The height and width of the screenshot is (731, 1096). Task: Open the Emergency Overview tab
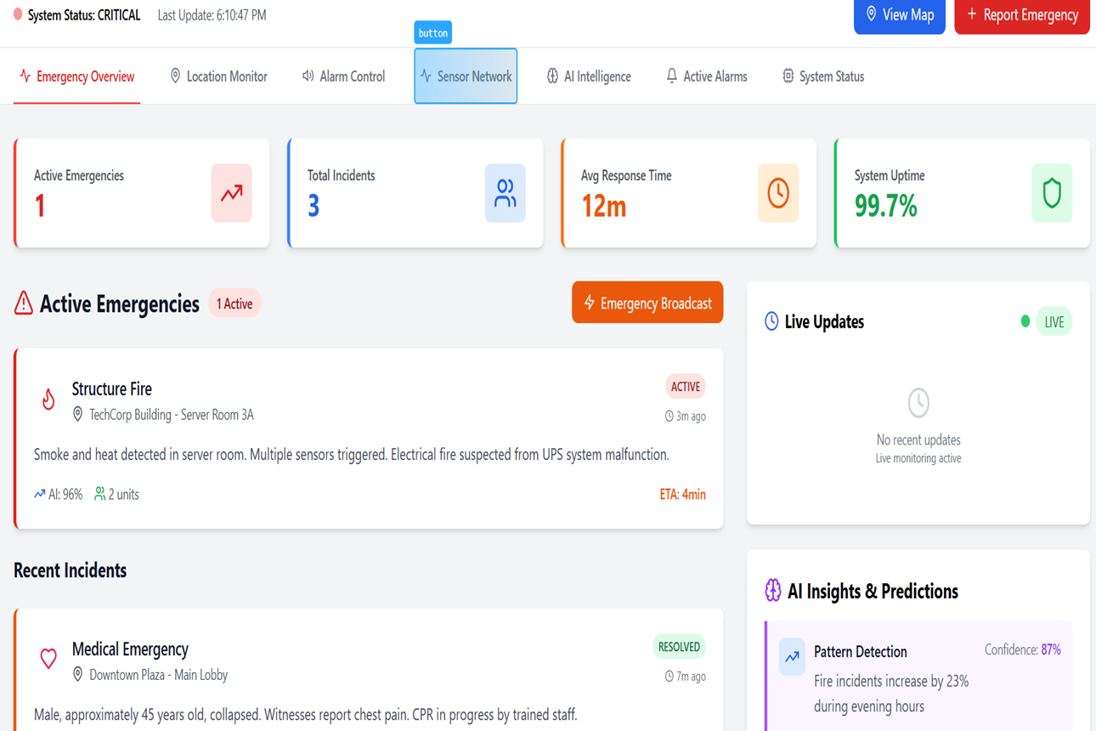(77, 76)
